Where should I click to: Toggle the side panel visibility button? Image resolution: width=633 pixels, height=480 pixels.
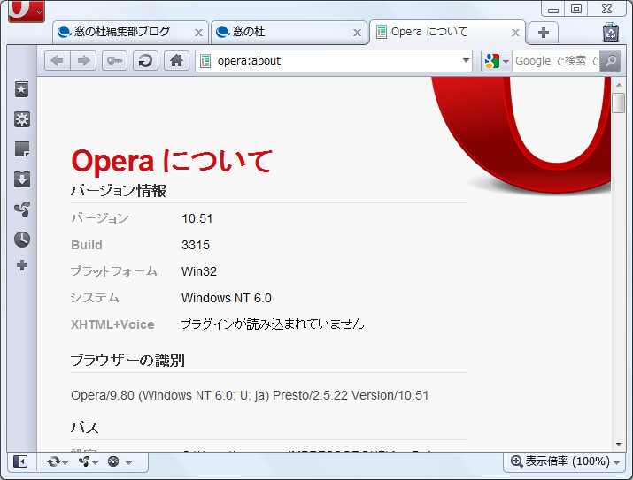(x=20, y=461)
